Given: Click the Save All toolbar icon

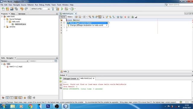Looking at the screenshot, I should coord(16,9).
